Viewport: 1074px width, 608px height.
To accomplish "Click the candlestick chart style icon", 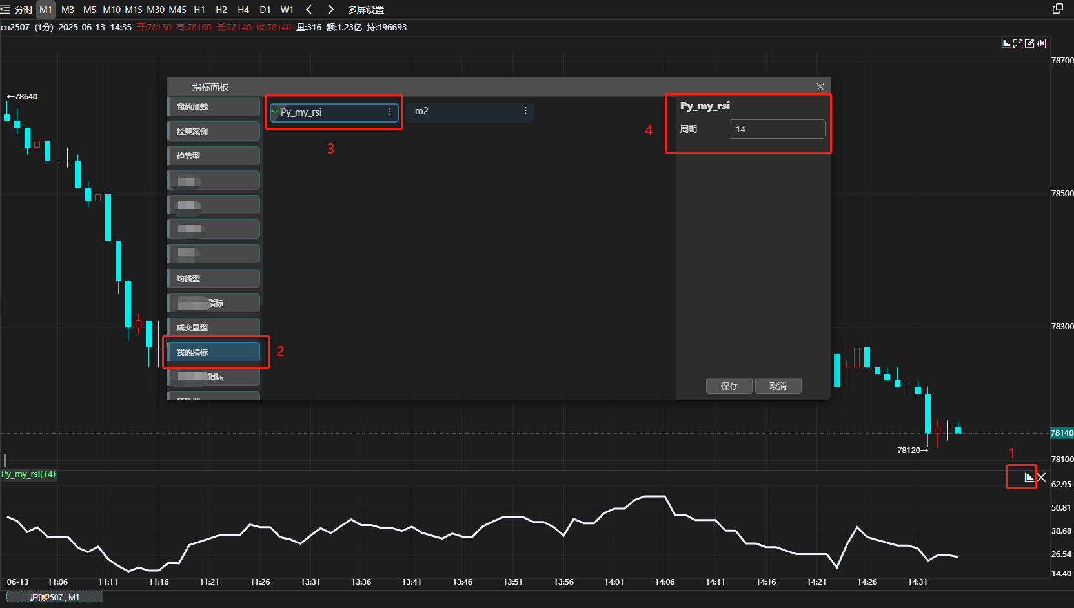I will 1041,44.
